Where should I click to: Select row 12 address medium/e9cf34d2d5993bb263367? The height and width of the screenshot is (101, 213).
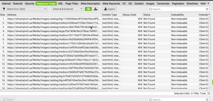pyautogui.click(x=54, y=64)
